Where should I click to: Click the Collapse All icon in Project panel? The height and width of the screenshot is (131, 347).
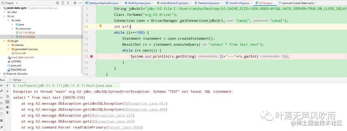tap(68, 3)
